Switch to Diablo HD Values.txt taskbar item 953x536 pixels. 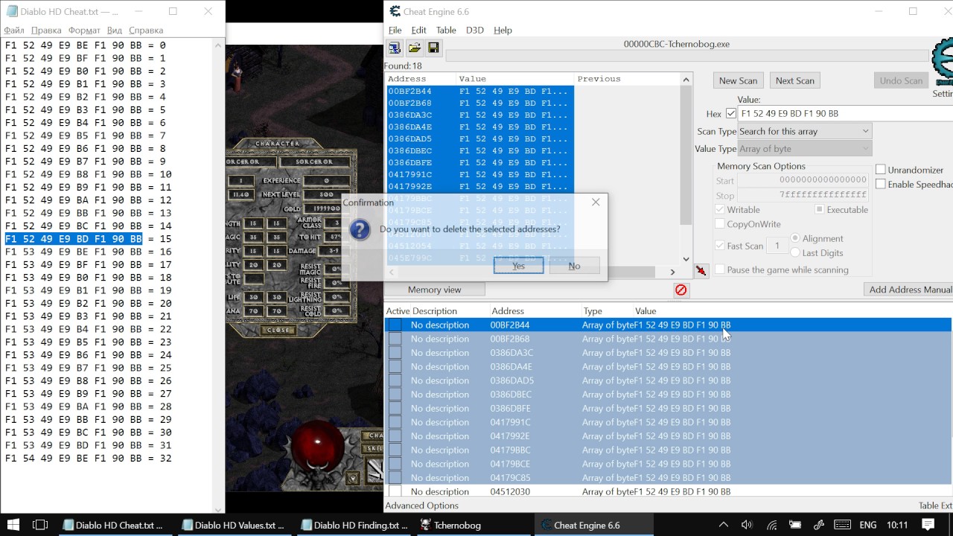tap(235, 525)
